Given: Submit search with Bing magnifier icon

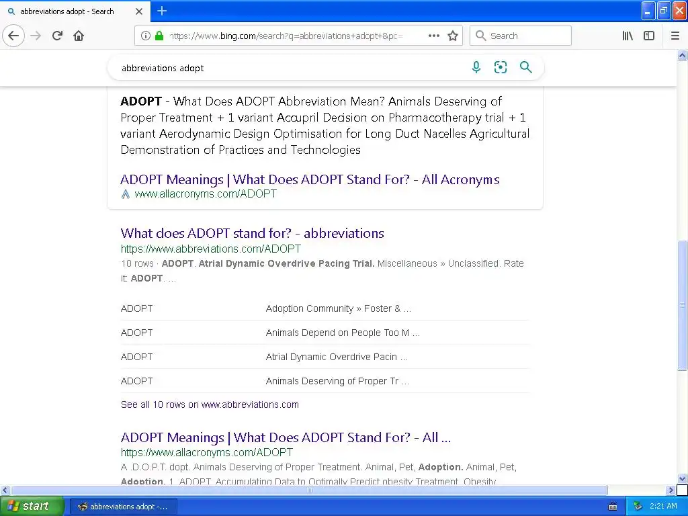Looking at the screenshot, I should click(x=525, y=67).
